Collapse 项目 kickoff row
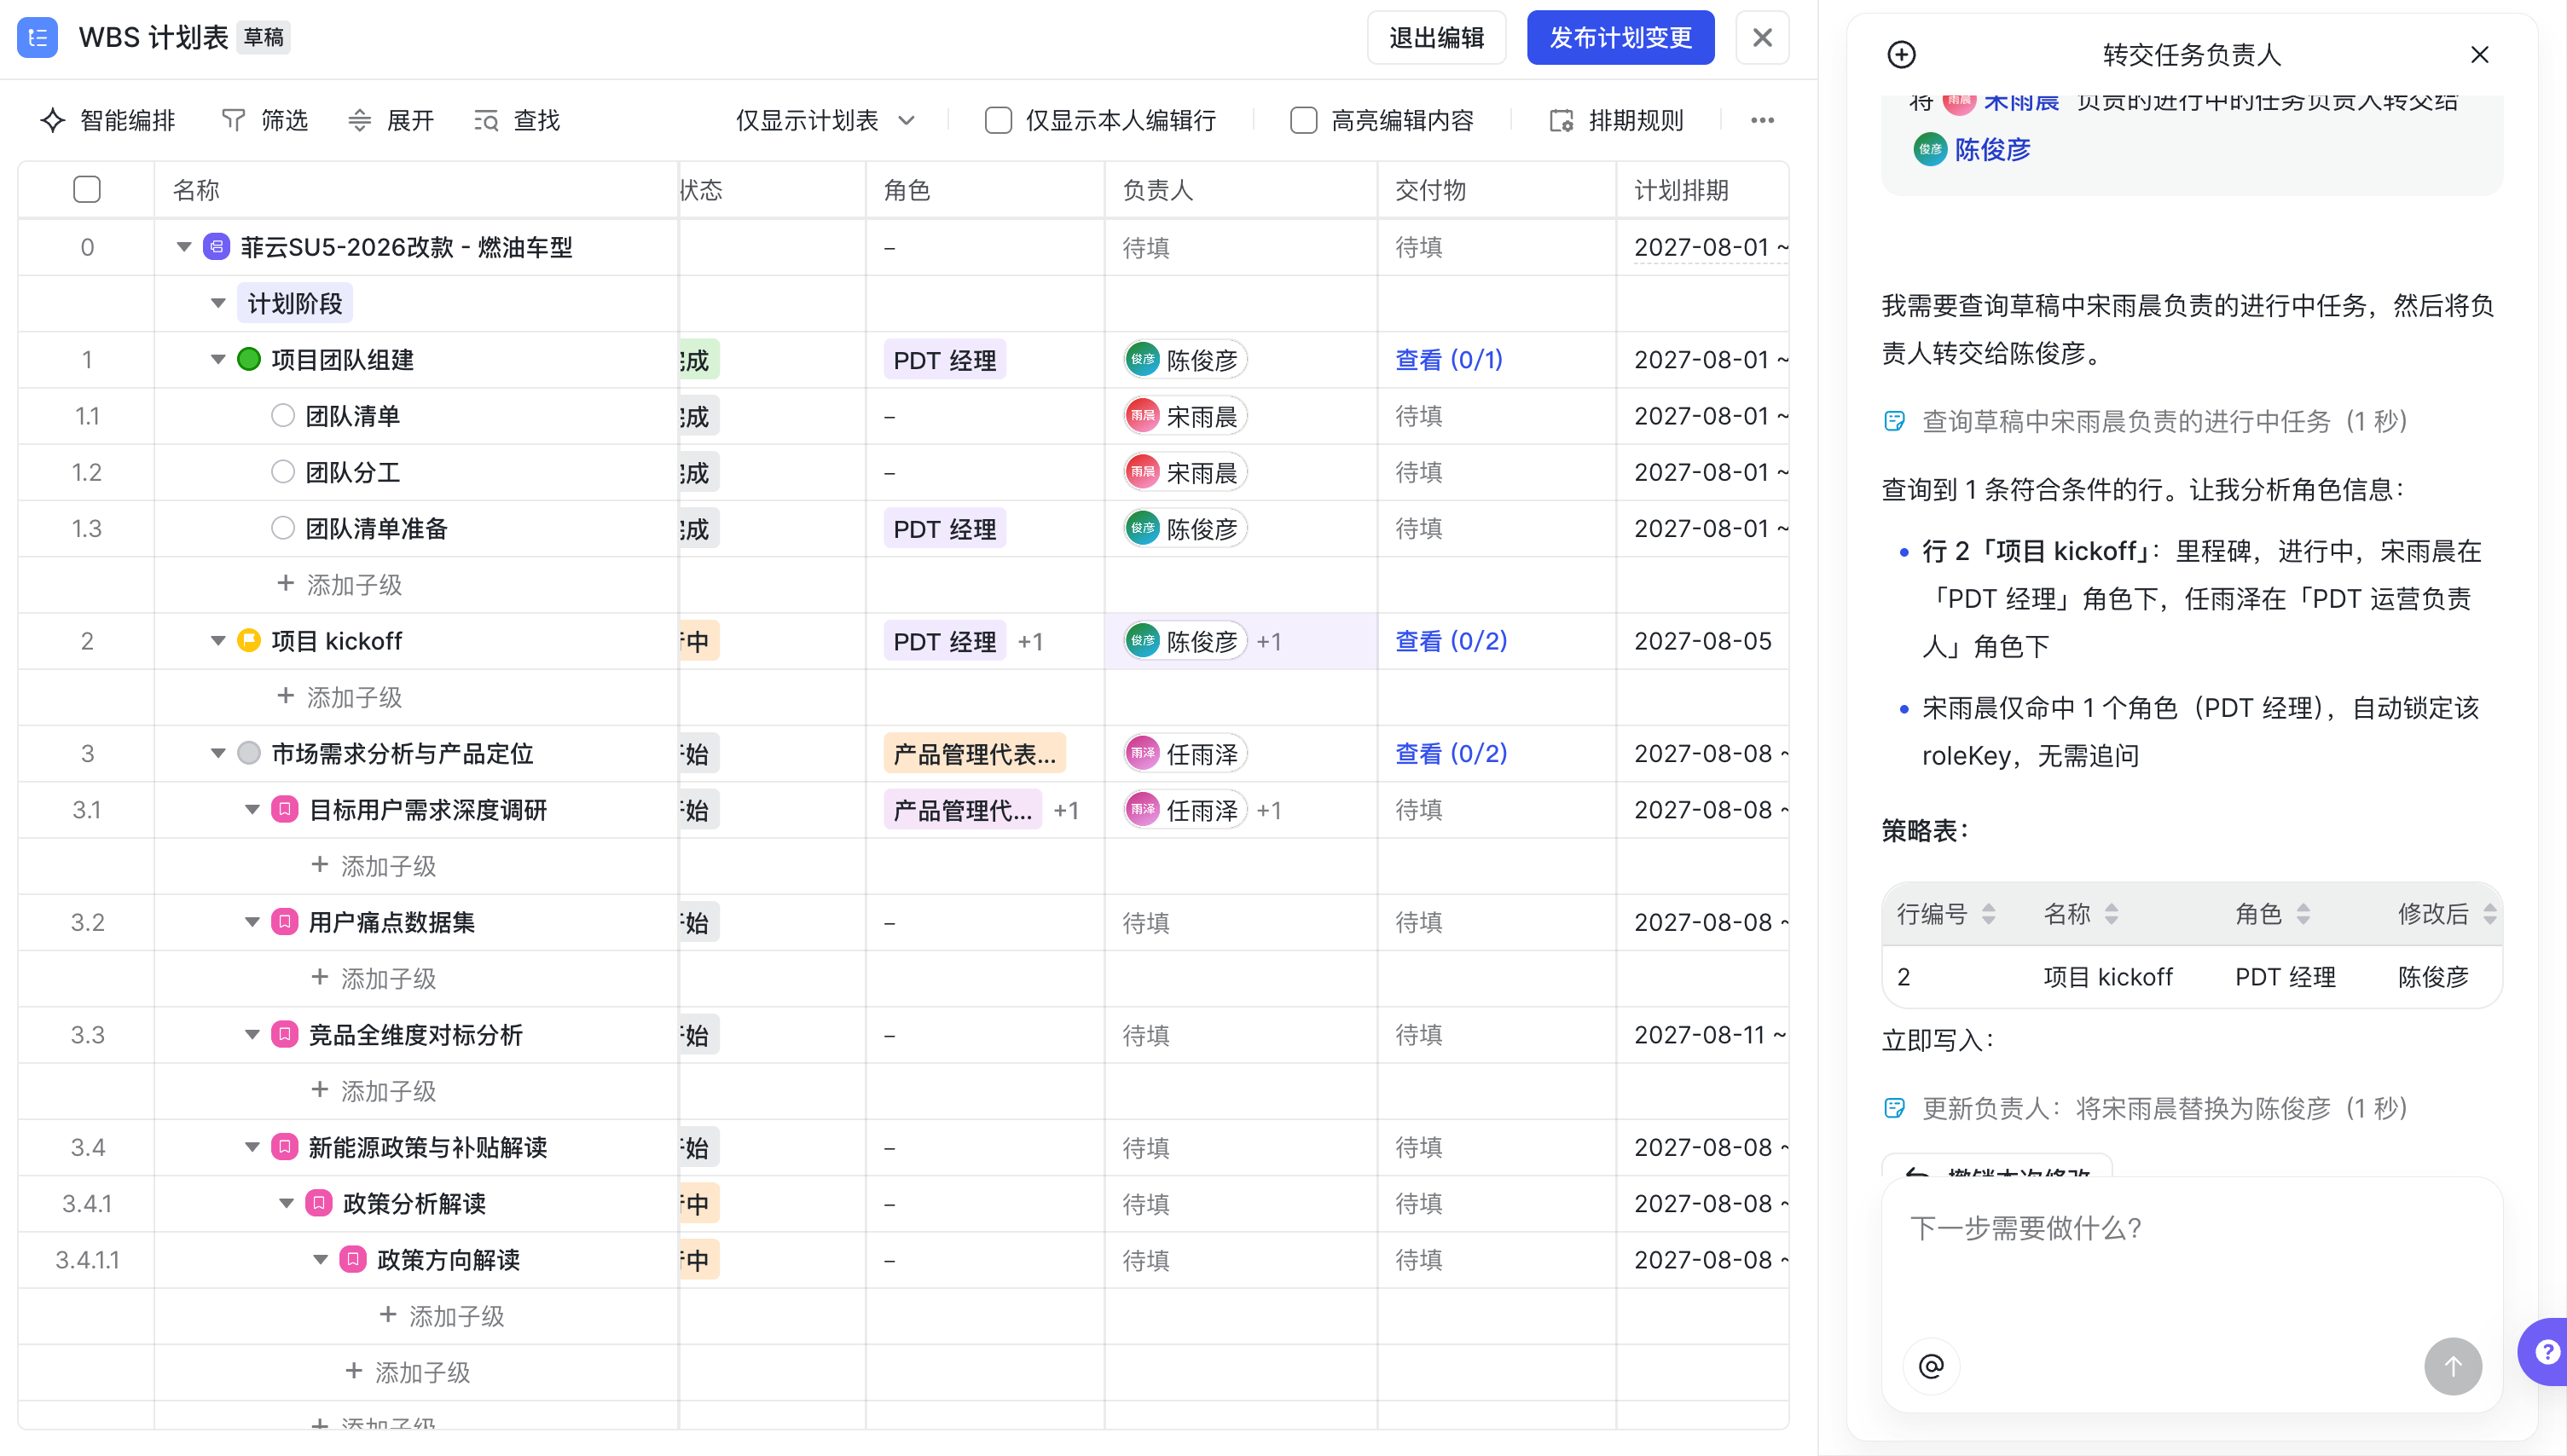Viewport: 2567px width, 1456px height. (x=218, y=640)
